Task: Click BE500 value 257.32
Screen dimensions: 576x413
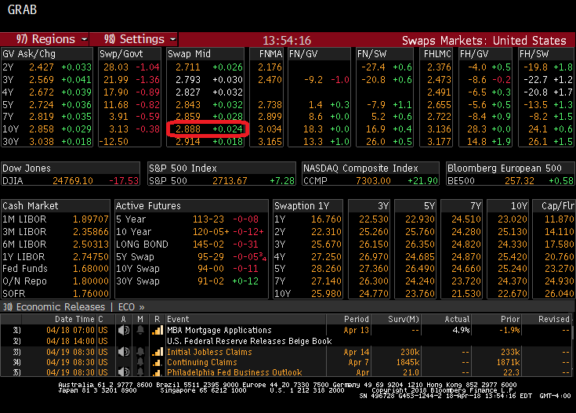Action: 520,181
